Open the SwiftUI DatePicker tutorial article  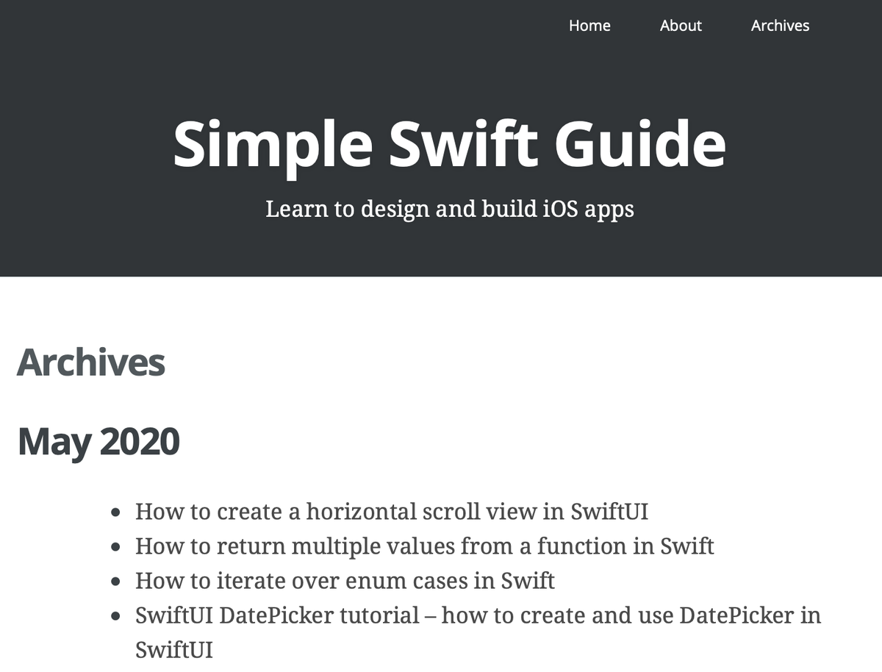tap(478, 615)
